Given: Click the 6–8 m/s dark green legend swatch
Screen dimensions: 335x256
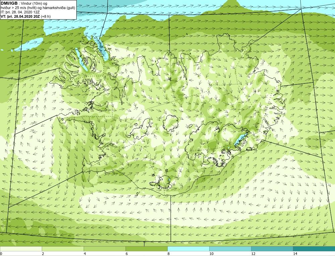Looking at the screenshot, I should coord(147,249).
